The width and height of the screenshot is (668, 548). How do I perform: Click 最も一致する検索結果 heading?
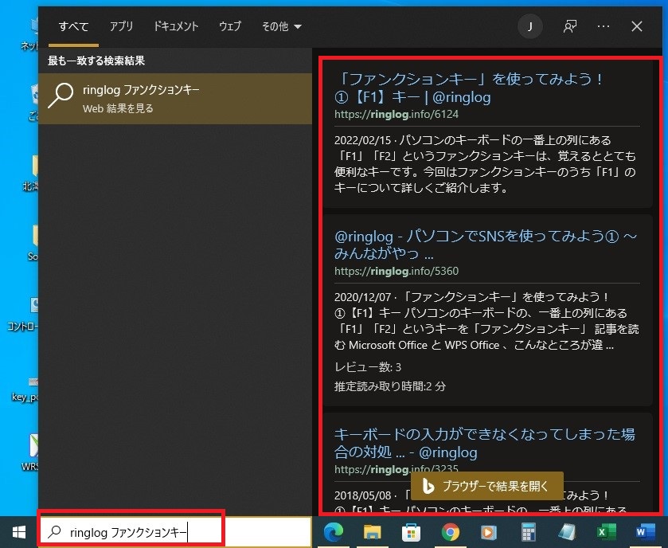click(96, 61)
